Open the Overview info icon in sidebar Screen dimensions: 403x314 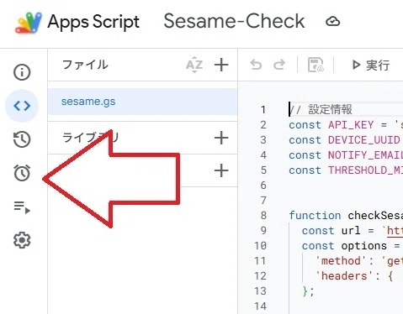pyautogui.click(x=22, y=72)
